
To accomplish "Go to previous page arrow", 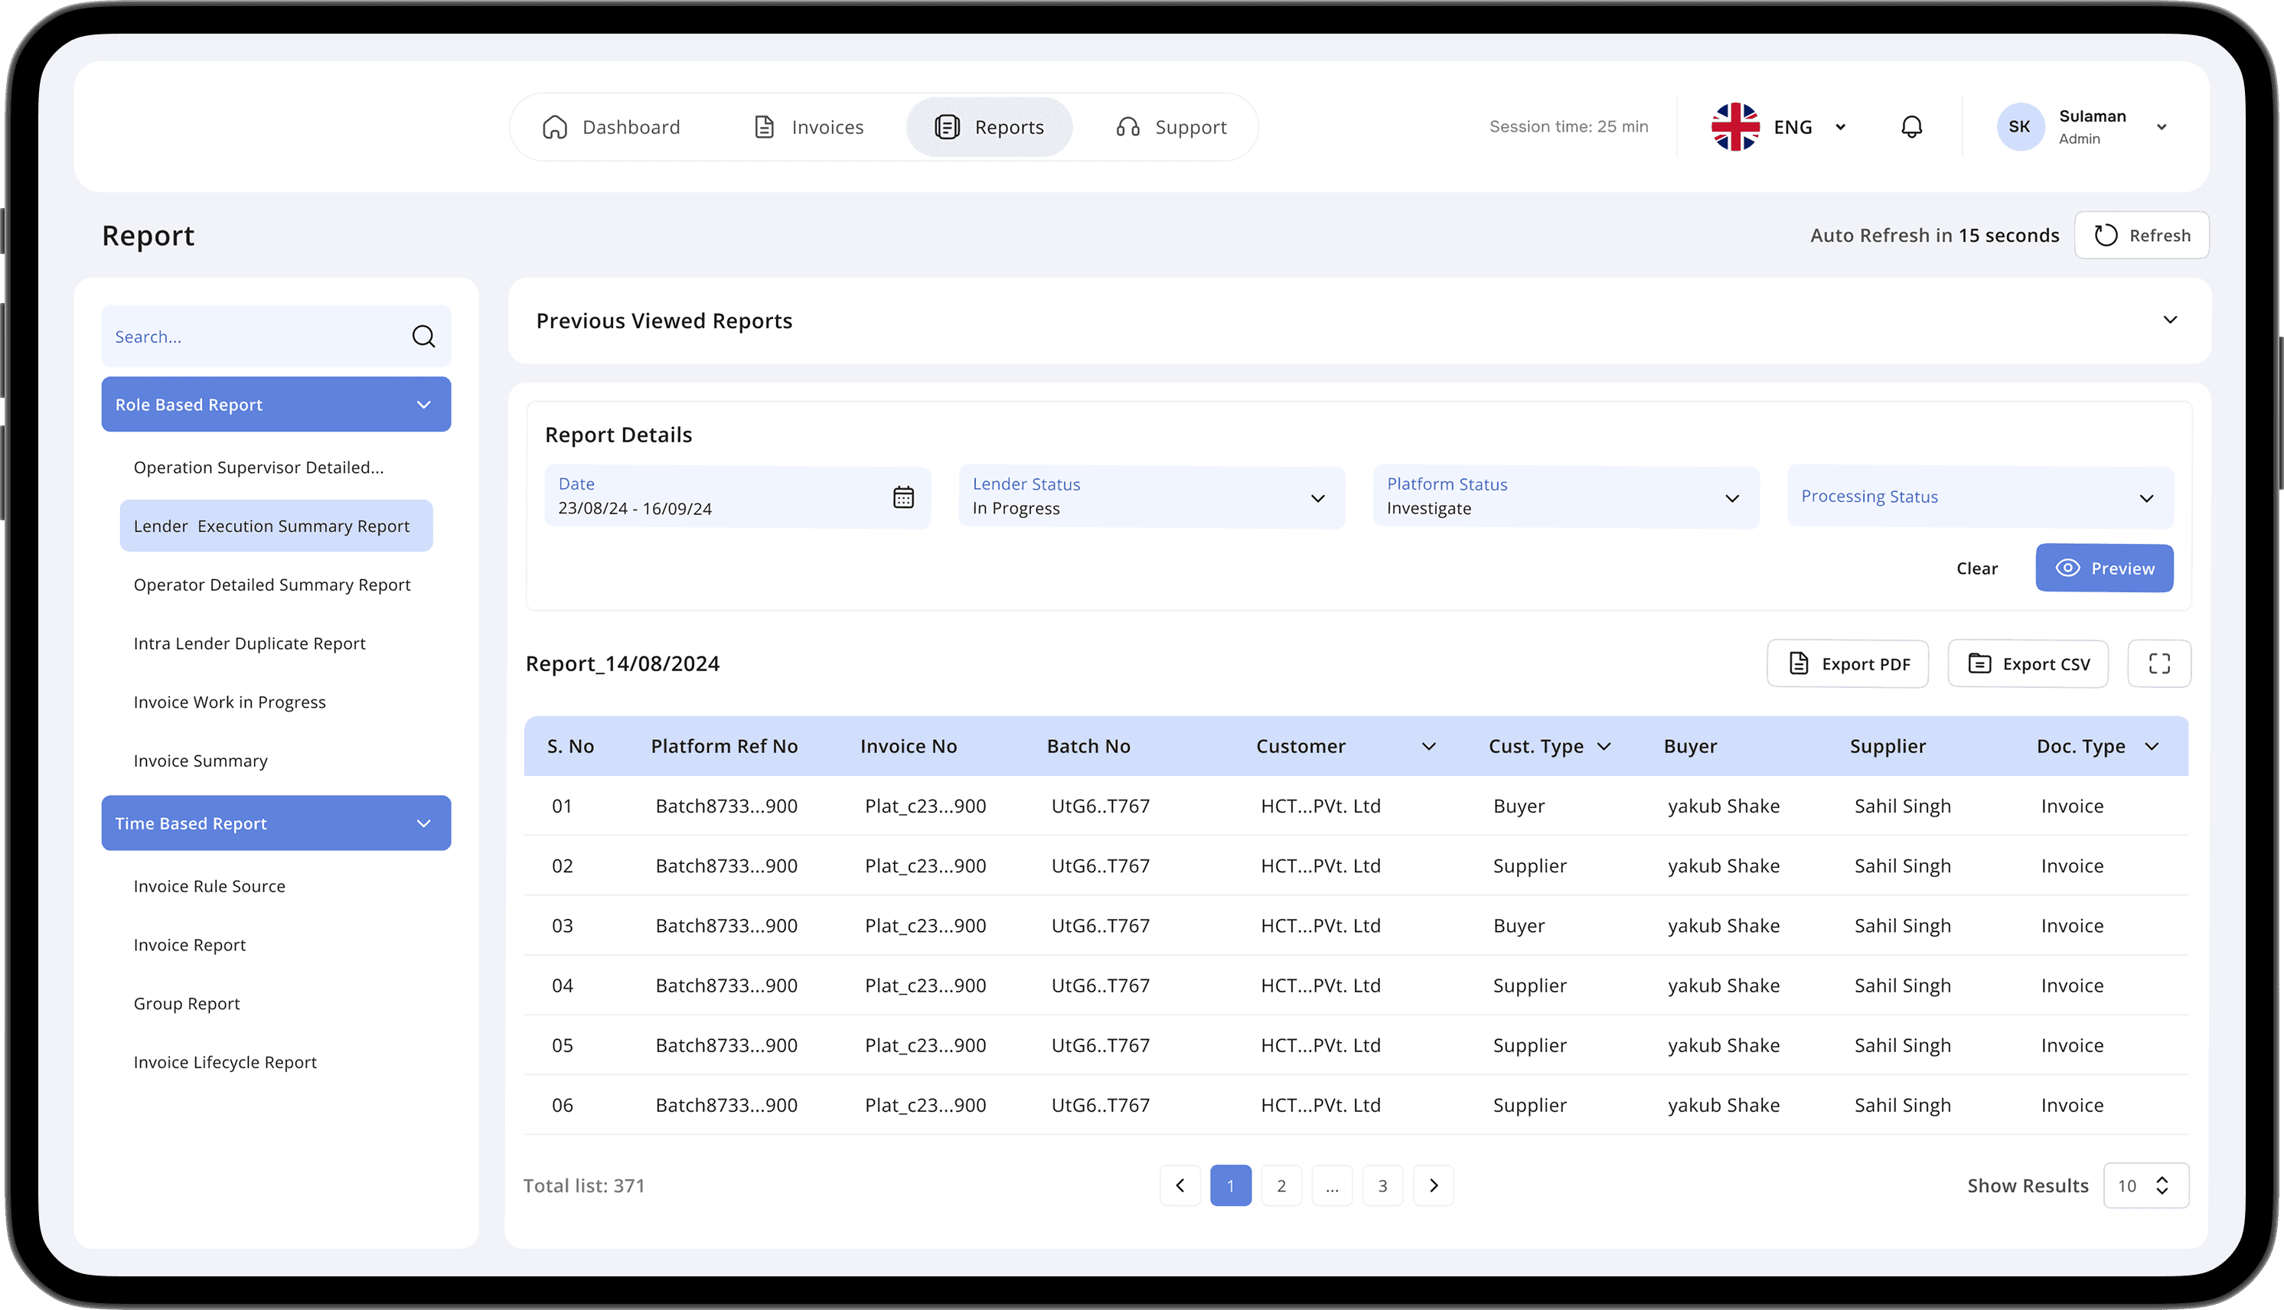I will [x=1180, y=1186].
